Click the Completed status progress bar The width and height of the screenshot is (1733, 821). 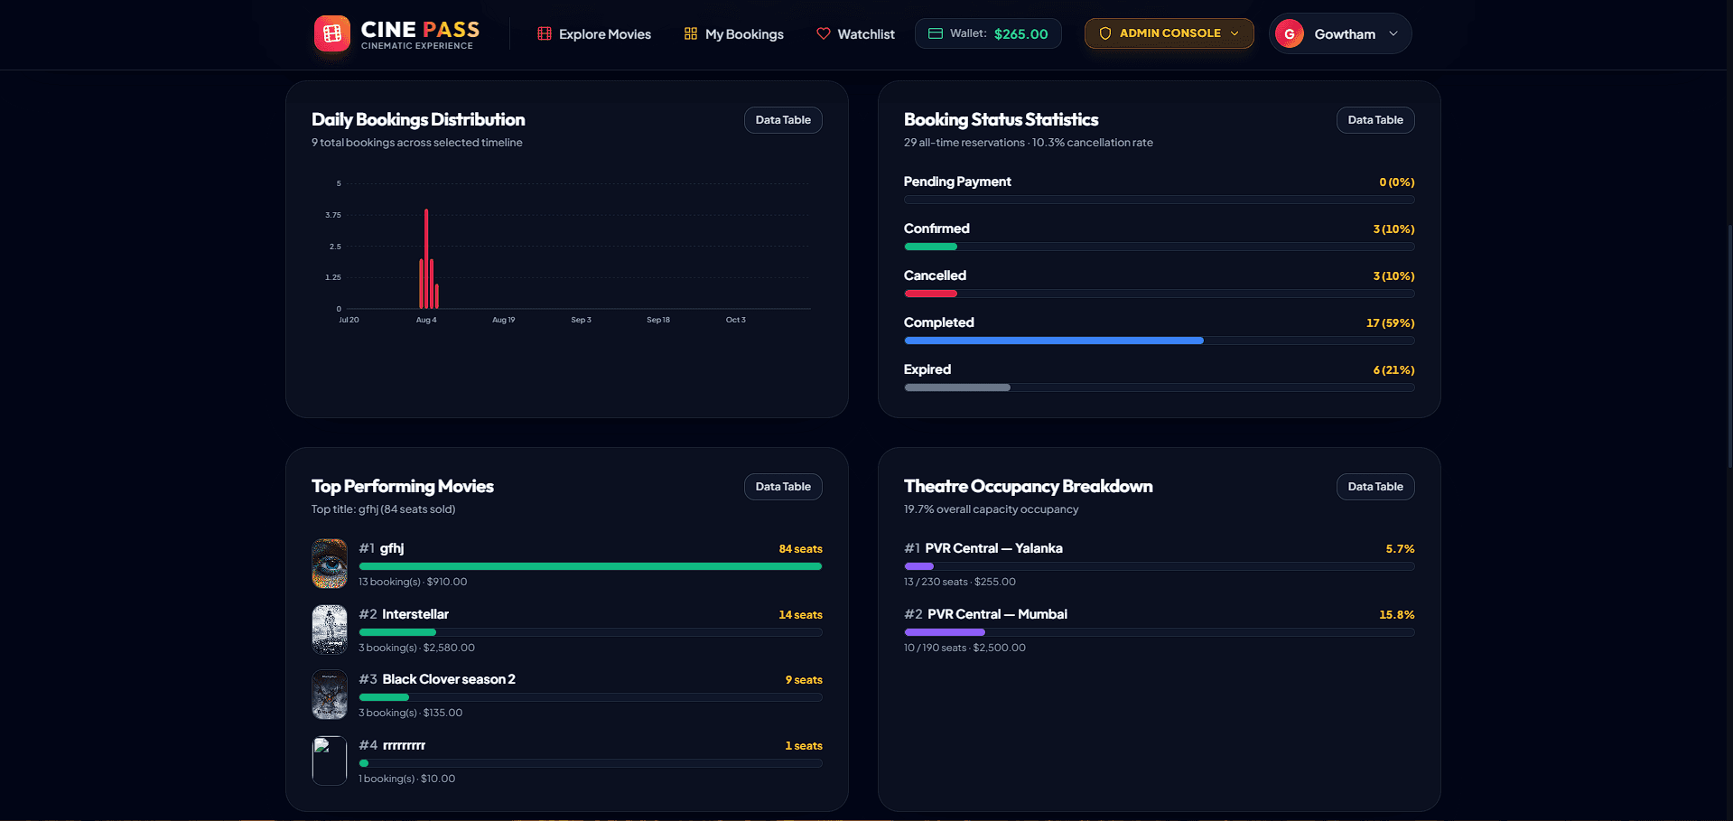pos(1160,341)
